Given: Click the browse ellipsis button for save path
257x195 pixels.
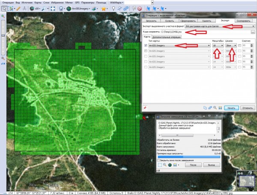Looking at the screenshot, I should pyautogui.click(x=253, y=32).
